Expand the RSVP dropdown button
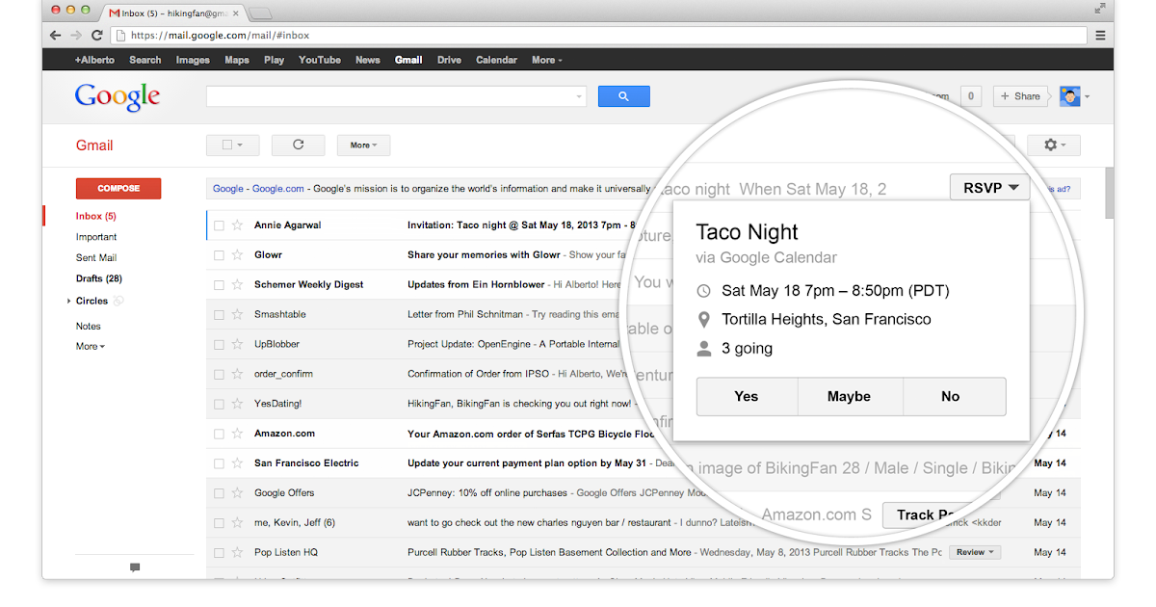The height and width of the screenshot is (607, 1156). (x=989, y=189)
